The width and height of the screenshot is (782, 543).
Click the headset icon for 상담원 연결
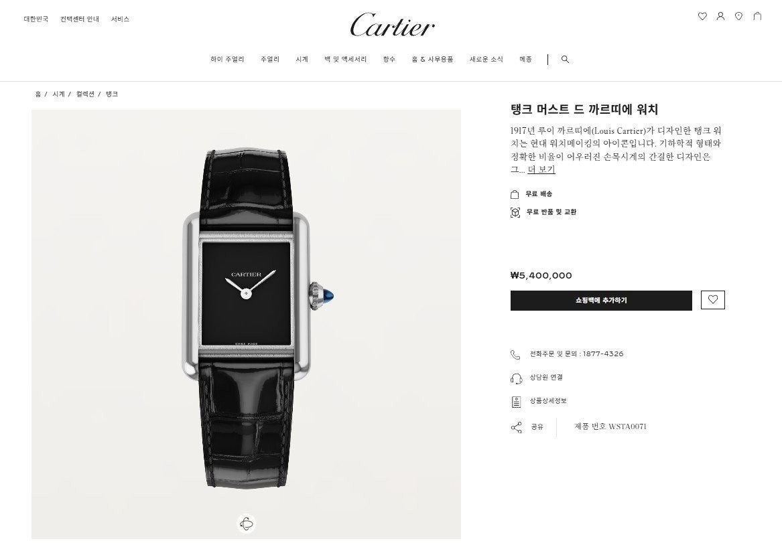[516, 378]
